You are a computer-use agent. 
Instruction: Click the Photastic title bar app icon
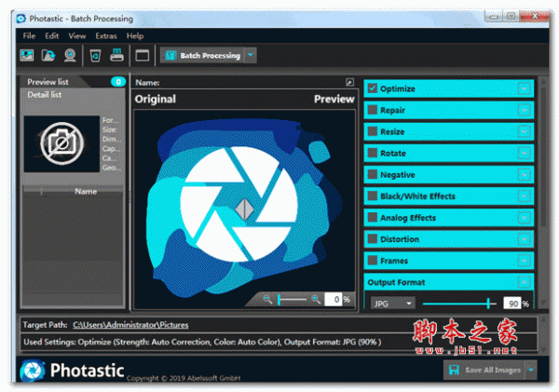click(21, 19)
